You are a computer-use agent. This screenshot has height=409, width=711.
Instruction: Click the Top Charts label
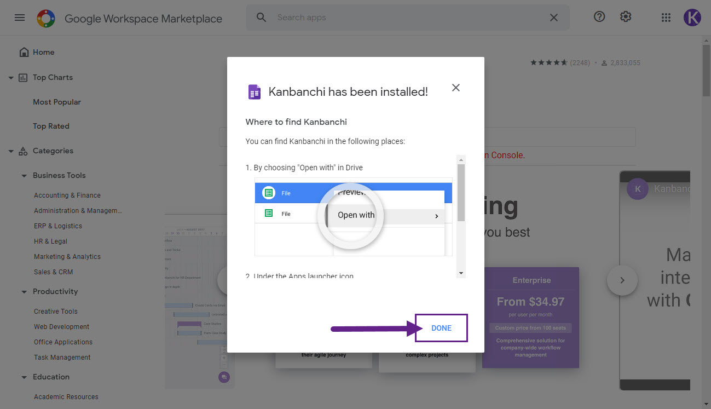click(x=53, y=77)
